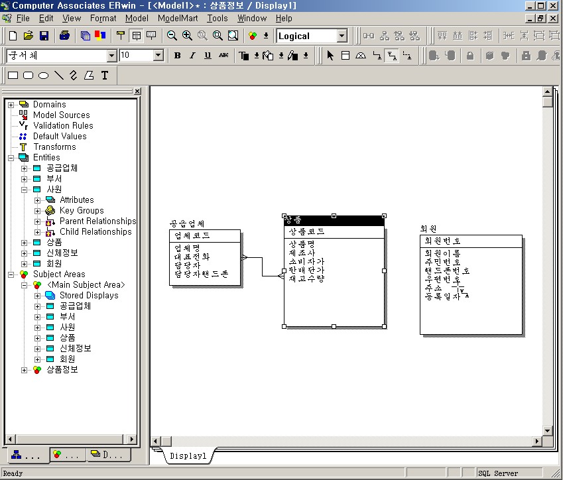The height and width of the screenshot is (480, 563).
Task: Toggle Strikethrough formatting
Action: pos(223,55)
